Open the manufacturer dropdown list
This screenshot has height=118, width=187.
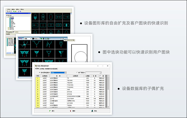click(x=100, y=73)
